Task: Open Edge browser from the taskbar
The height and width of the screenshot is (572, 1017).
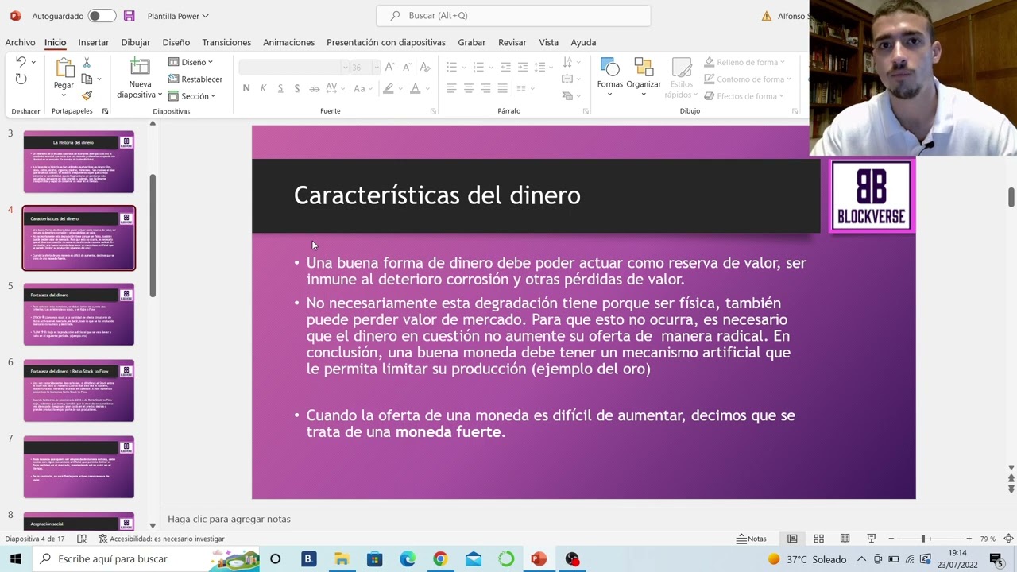Action: click(407, 558)
